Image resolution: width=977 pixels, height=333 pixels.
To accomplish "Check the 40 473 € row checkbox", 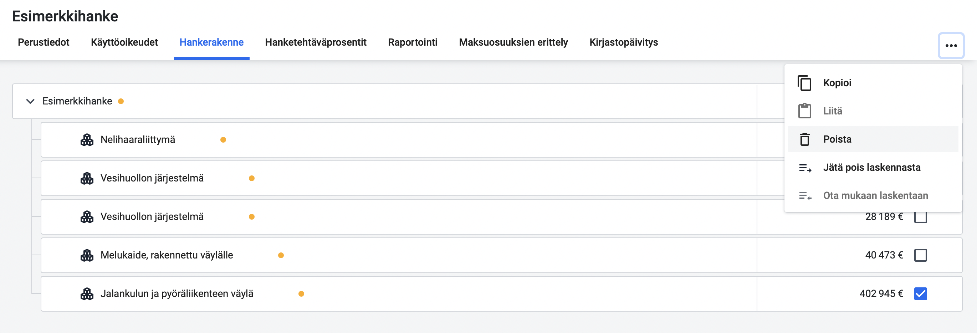I will point(921,255).
